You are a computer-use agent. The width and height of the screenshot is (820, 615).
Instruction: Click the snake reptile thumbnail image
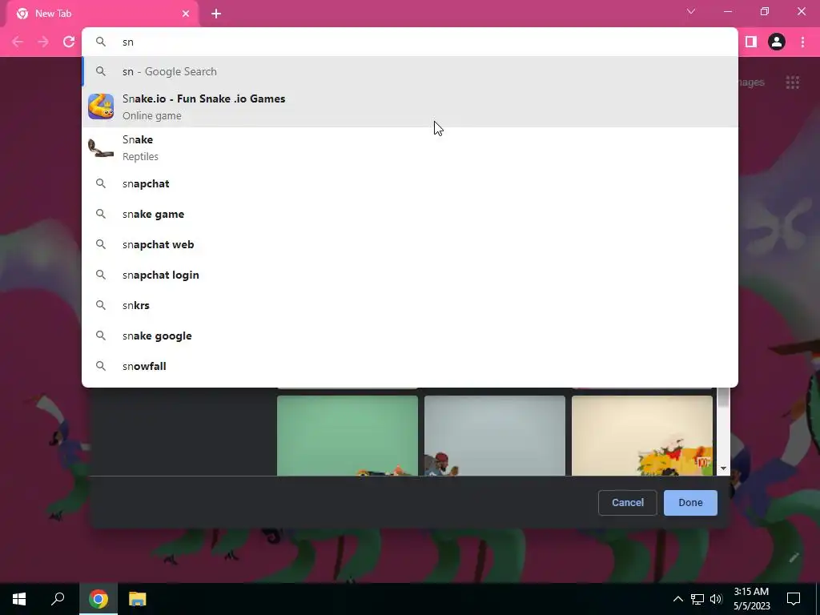[101, 148]
